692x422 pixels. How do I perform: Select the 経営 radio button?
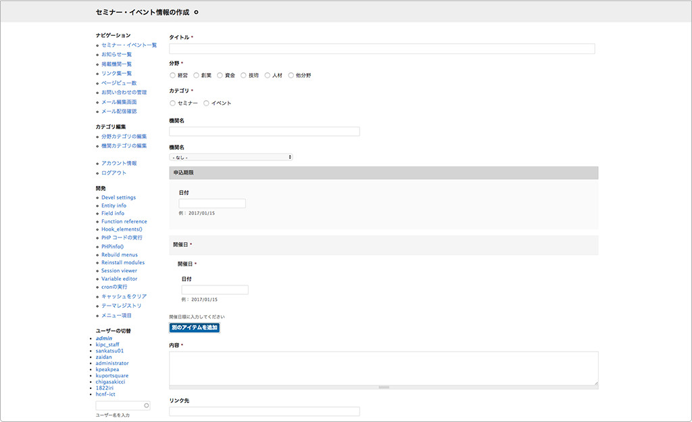coord(172,76)
